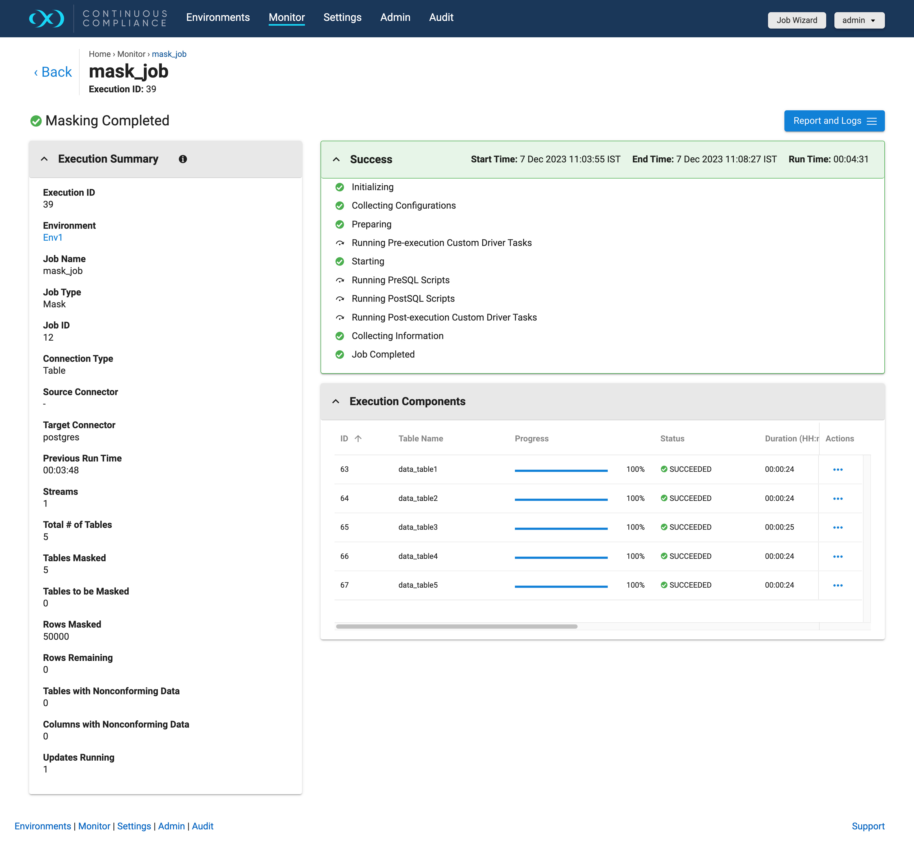Go to the Environments nav tab
The image size is (914, 850).
[217, 17]
